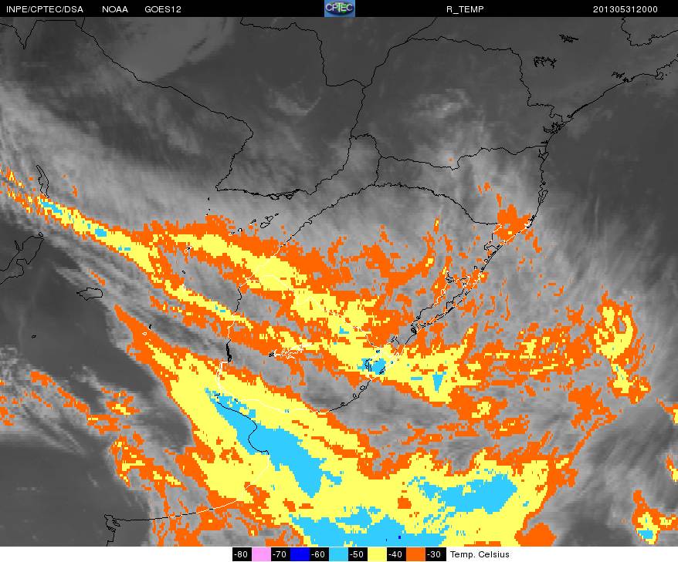The image size is (678, 562).
Task: Click the dark blue legend swatch
Action: coord(300,554)
